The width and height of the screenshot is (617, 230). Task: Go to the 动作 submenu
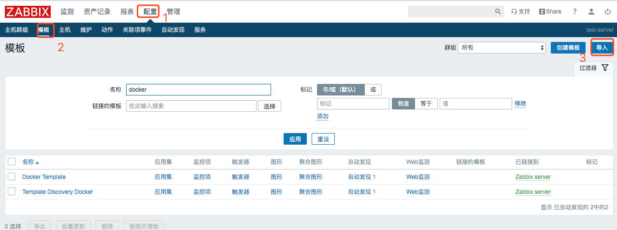(107, 30)
